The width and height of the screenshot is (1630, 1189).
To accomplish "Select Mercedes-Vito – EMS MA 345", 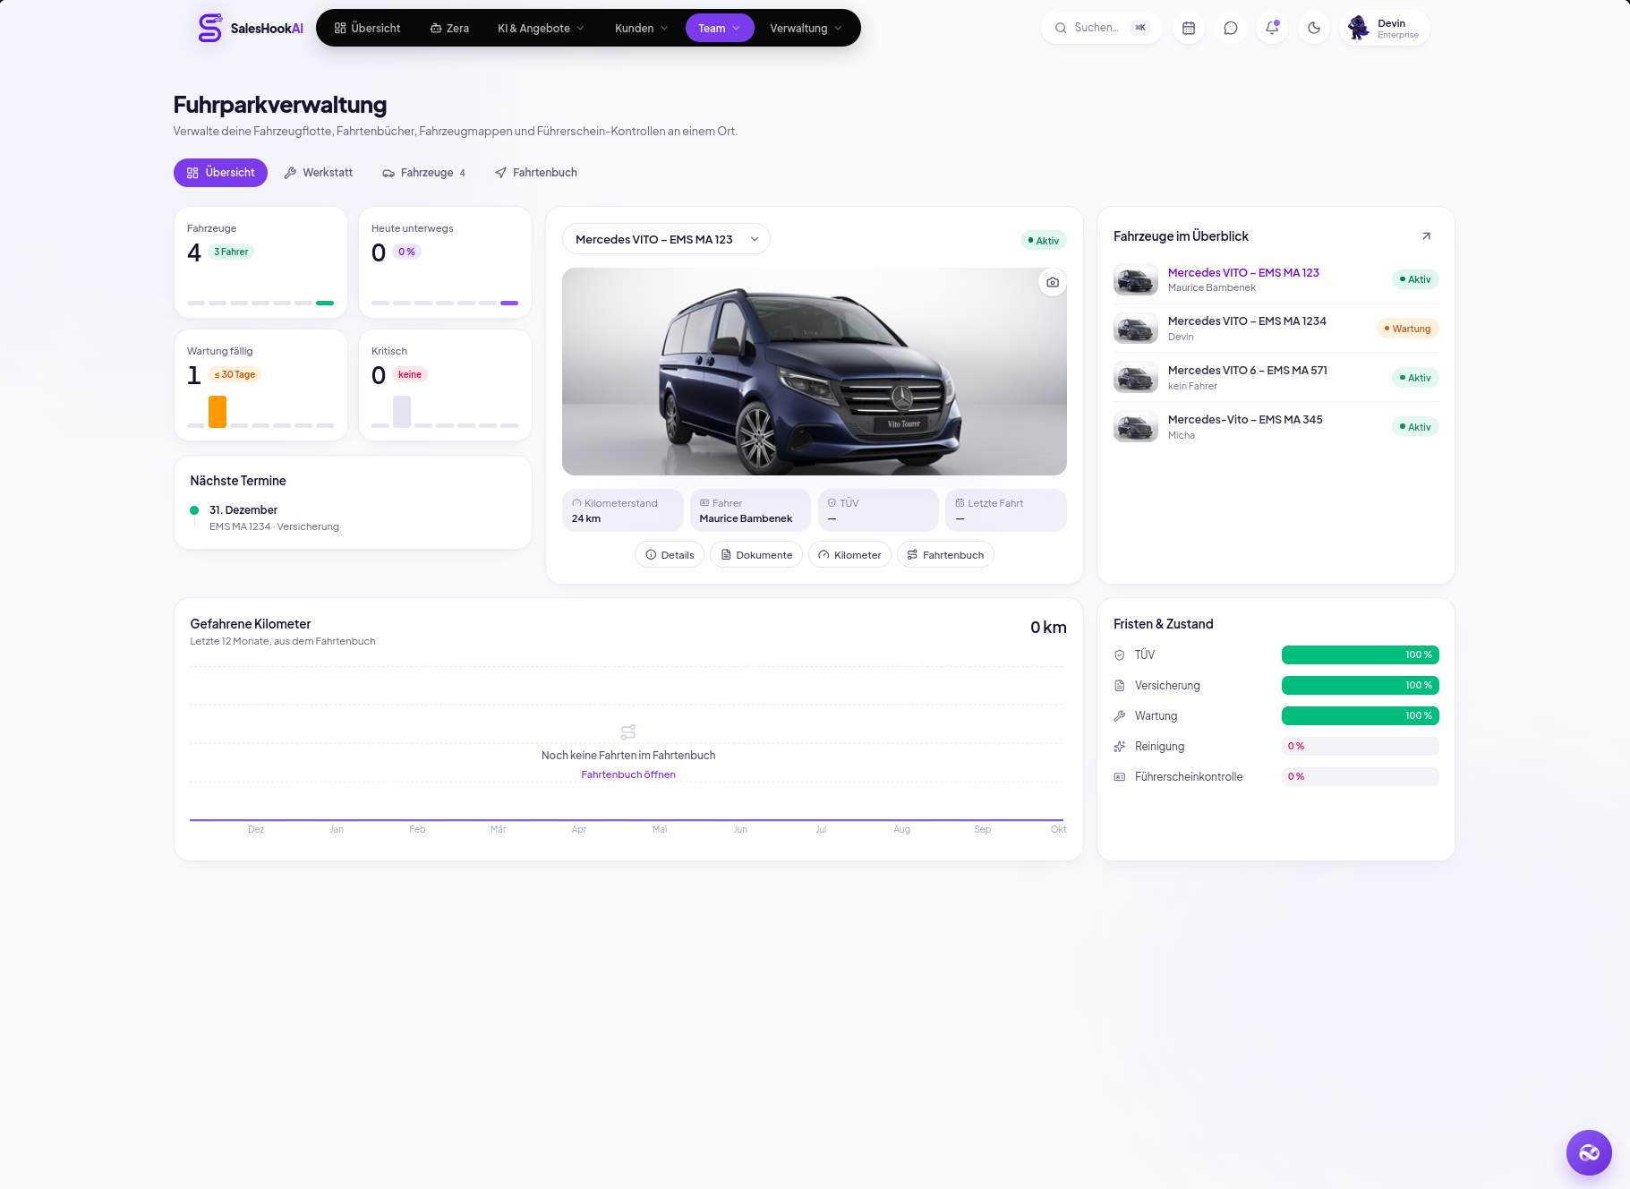I will coord(1276,427).
